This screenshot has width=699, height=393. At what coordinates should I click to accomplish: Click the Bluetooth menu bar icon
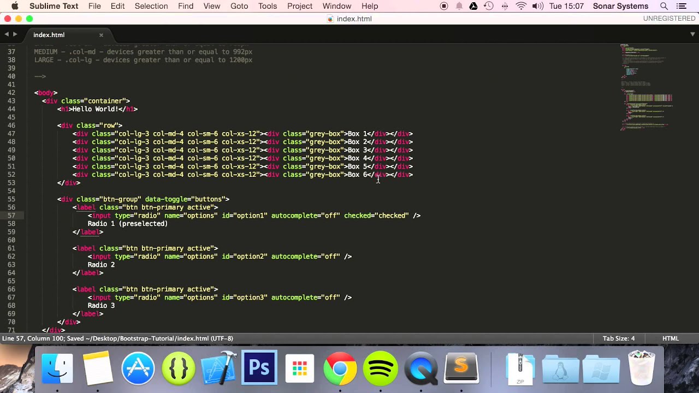(x=505, y=6)
